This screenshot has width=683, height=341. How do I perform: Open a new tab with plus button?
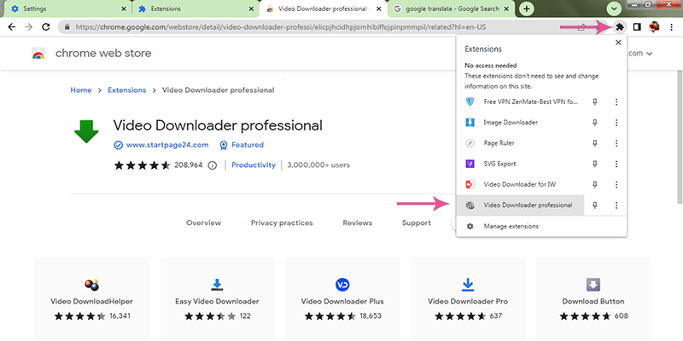(527, 9)
